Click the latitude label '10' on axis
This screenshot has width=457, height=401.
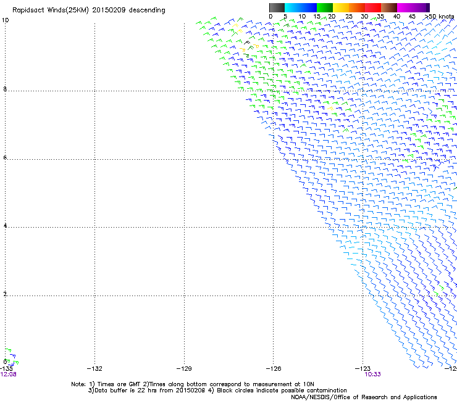click(5, 20)
